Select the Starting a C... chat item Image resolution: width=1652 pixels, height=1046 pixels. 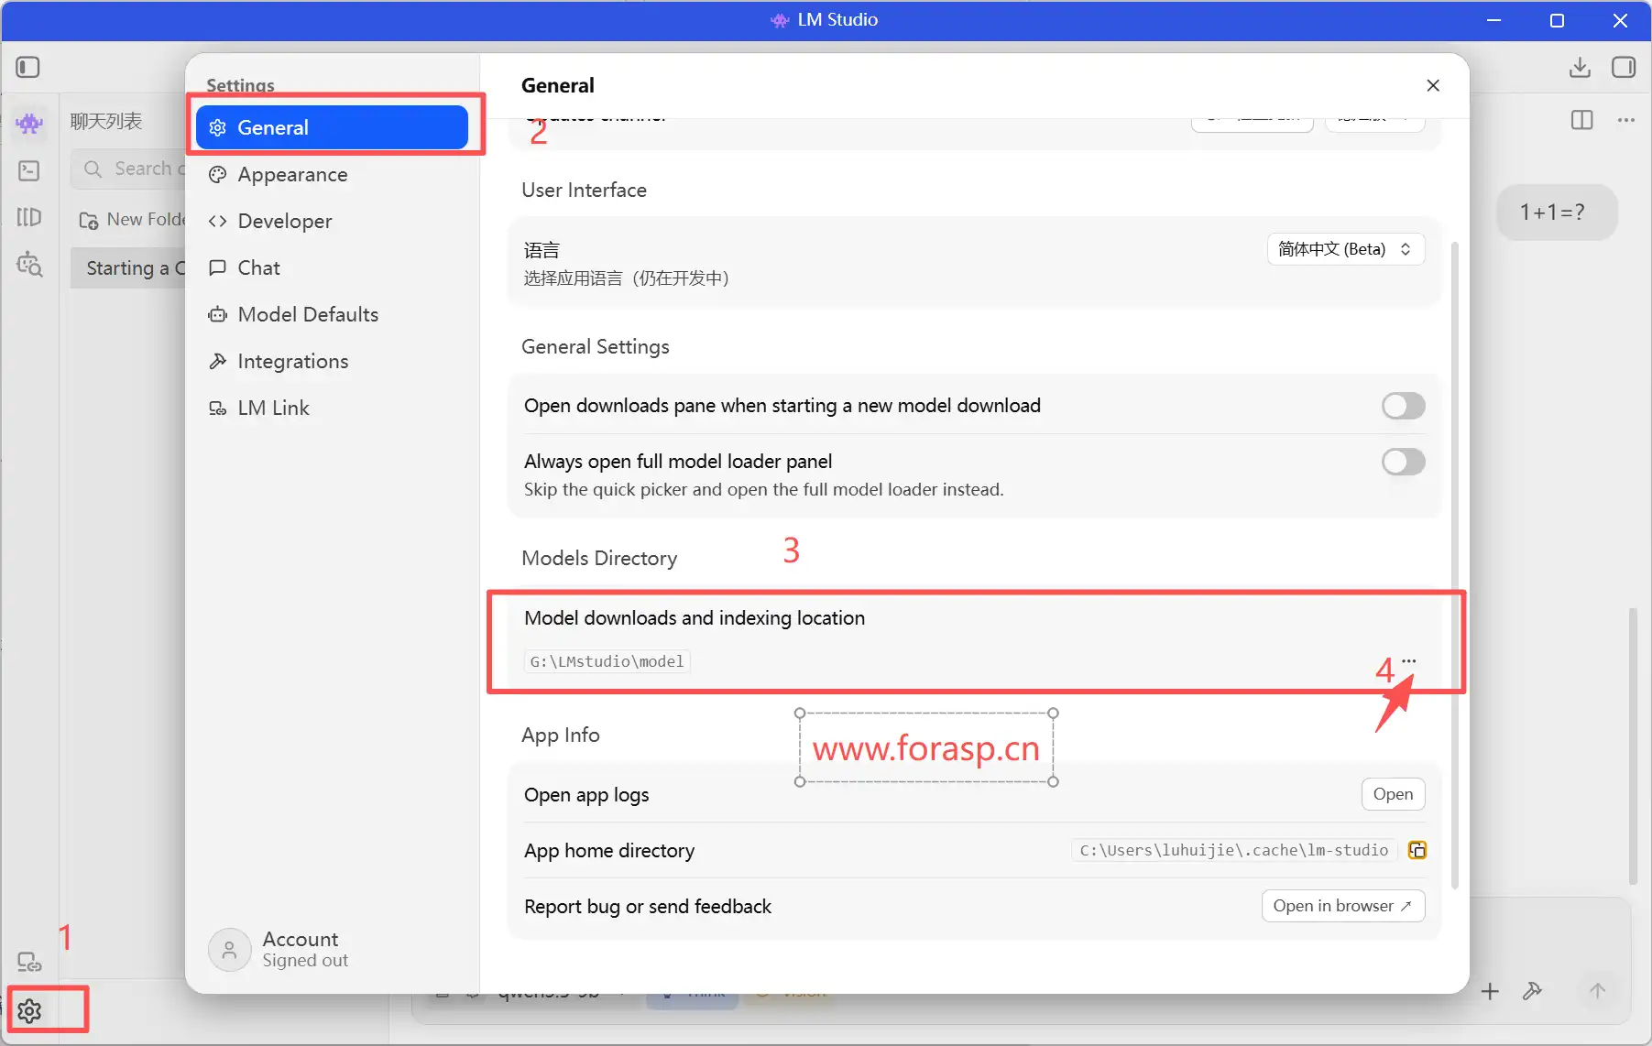(128, 267)
